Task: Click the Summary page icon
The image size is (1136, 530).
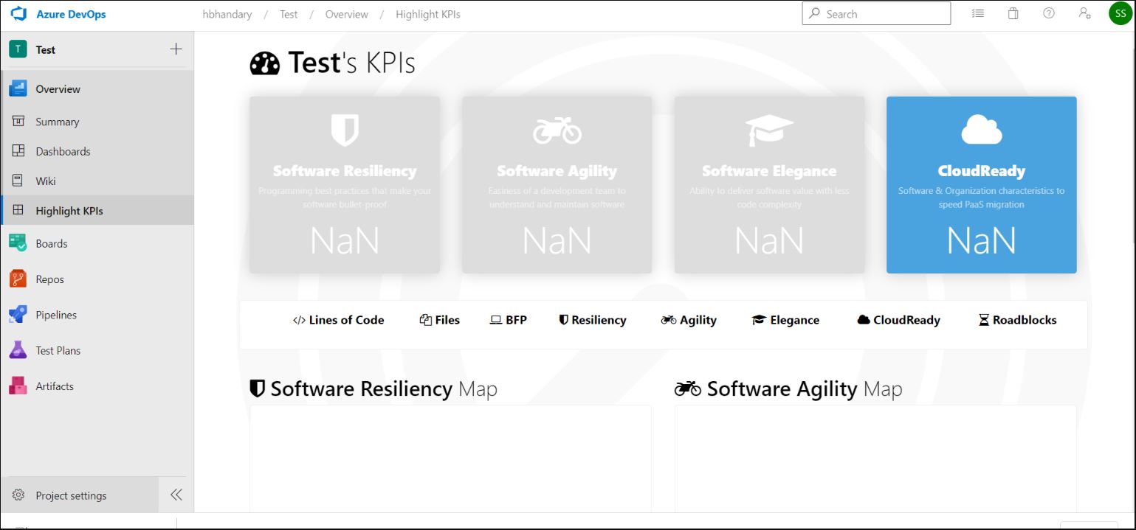Action: (18, 122)
